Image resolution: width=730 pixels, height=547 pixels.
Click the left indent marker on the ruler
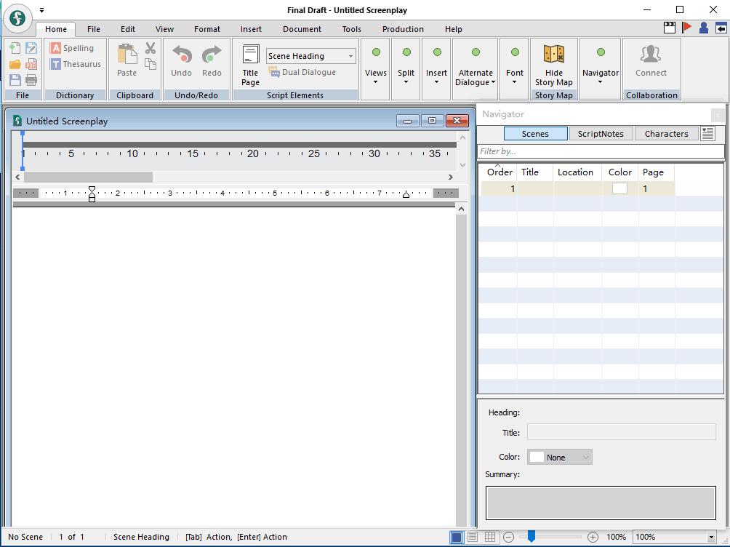click(x=92, y=193)
